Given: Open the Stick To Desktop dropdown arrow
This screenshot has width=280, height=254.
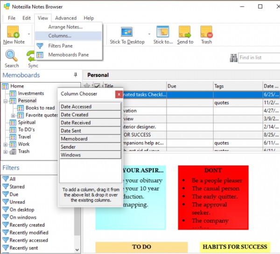Looking at the screenshot, I should click(x=149, y=34).
